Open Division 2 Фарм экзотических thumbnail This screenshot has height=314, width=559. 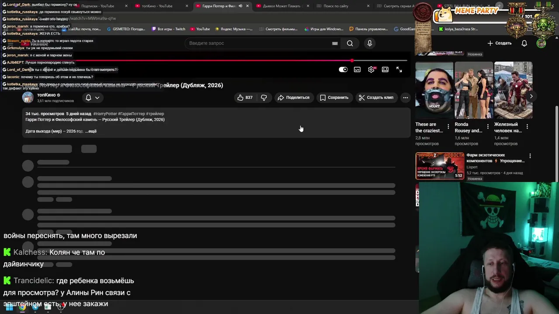(440, 166)
